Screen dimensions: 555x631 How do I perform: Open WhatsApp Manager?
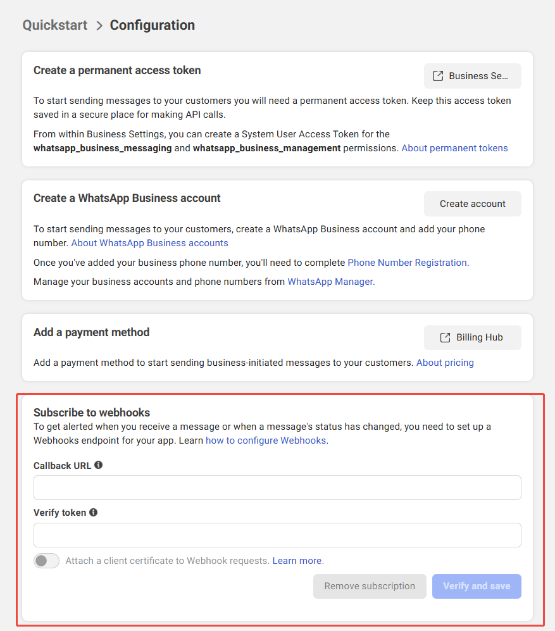click(x=330, y=281)
